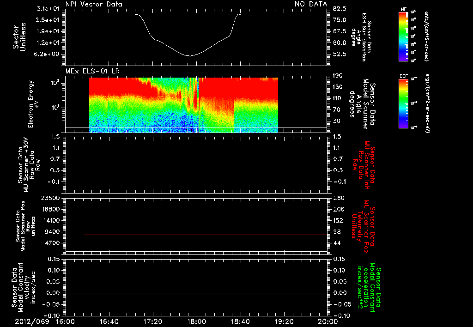This screenshot has width=473, height=327.
Task: Click the 4700 scanner position tick label
Action: 52,243
